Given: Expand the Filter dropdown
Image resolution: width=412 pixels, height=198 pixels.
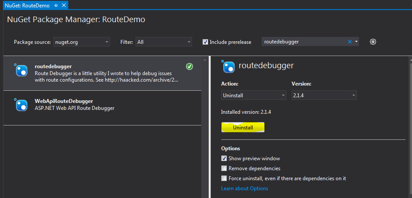Looking at the screenshot, I should click(163, 42).
